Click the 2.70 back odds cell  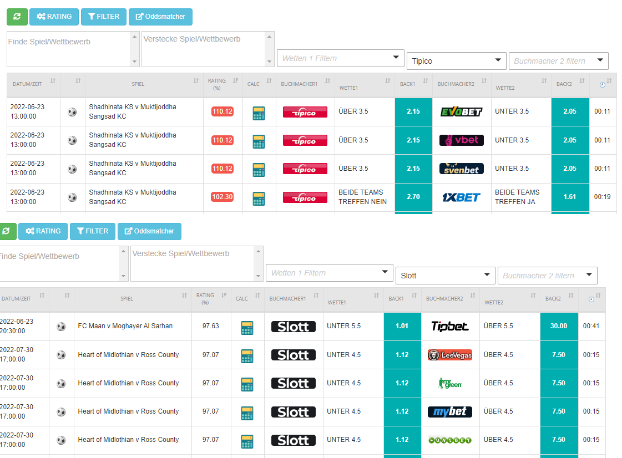point(413,197)
